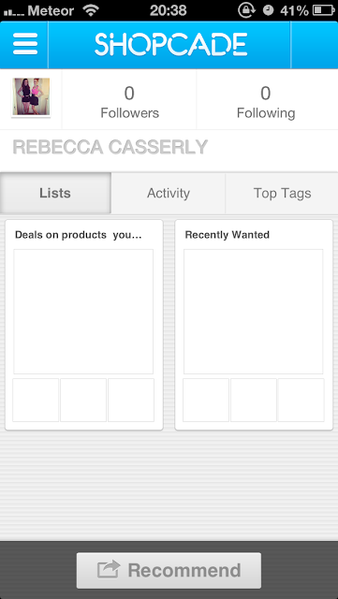This screenshot has width=338, height=599.
Task: View the 0 Followers count
Action: point(129,102)
